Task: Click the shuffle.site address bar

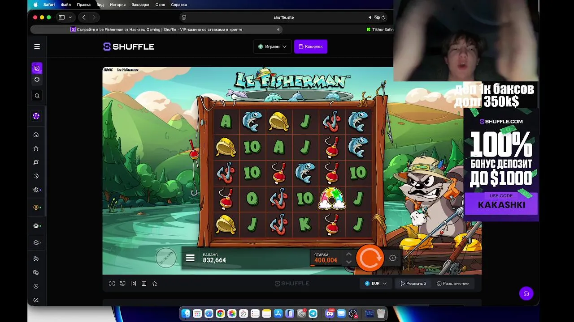Action: [283, 17]
